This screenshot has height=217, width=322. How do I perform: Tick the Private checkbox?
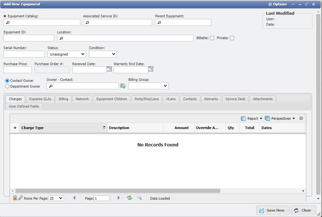tap(232, 38)
